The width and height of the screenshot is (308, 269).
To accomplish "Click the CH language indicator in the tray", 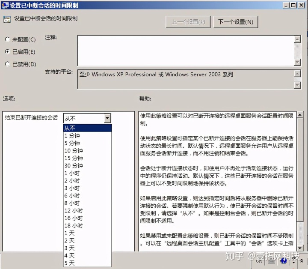I will pyautogui.click(x=259, y=261).
